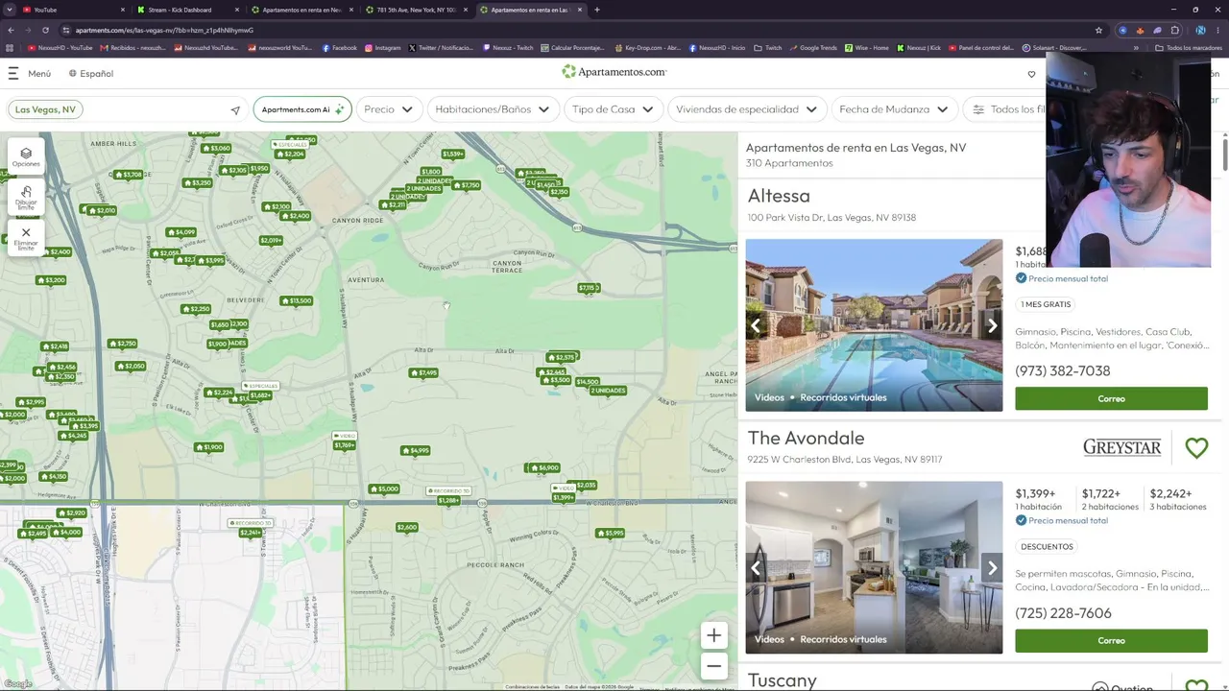Screen dimensions: 1229x691
Task: Expand the Precio filter dropdown
Action: pyautogui.click(x=388, y=109)
